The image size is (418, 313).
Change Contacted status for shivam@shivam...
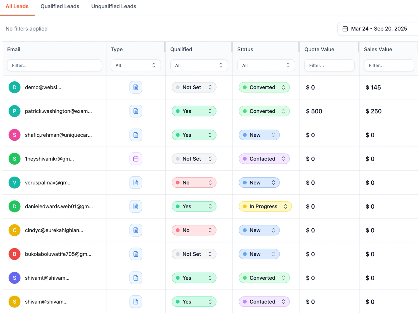264,302
